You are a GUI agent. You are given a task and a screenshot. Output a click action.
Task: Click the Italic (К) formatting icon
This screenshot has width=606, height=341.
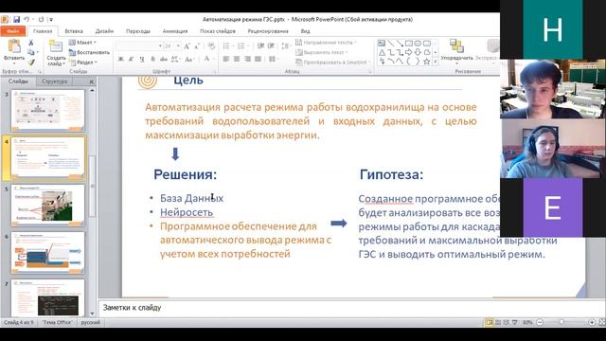click(x=131, y=59)
